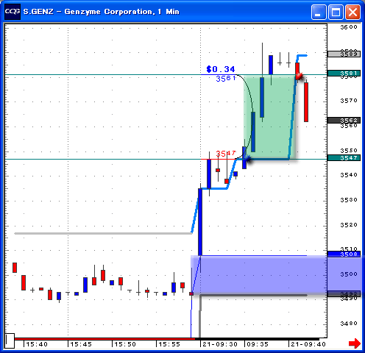Click the 3500 price scale label
365x353 pixels.
[349, 274]
